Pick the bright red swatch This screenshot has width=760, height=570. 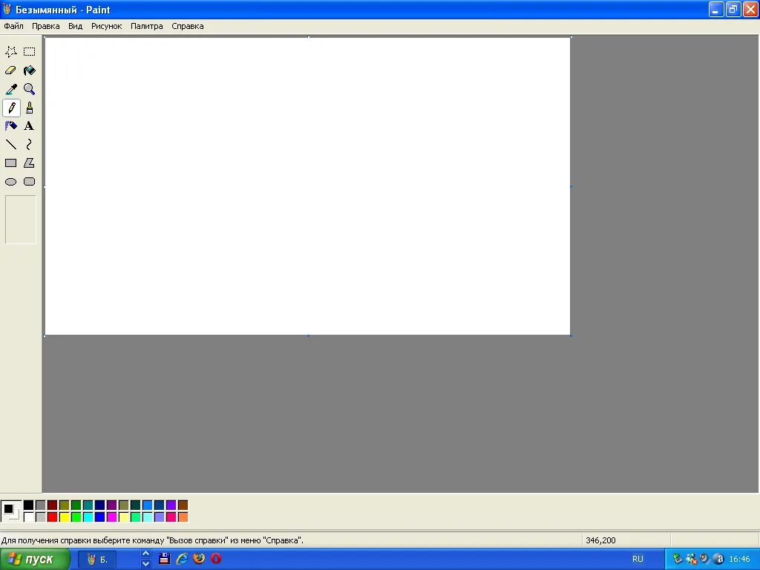coord(53,517)
